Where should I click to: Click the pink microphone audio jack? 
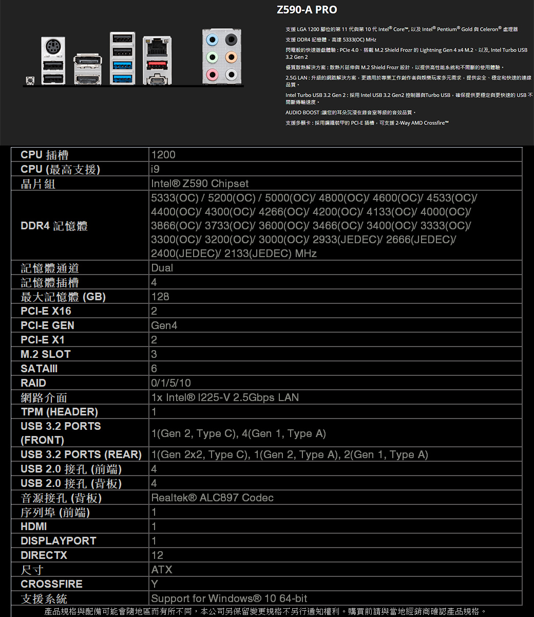coord(212,75)
